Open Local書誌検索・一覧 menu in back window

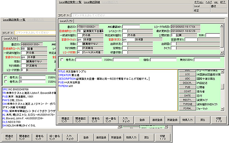(14, 20)
